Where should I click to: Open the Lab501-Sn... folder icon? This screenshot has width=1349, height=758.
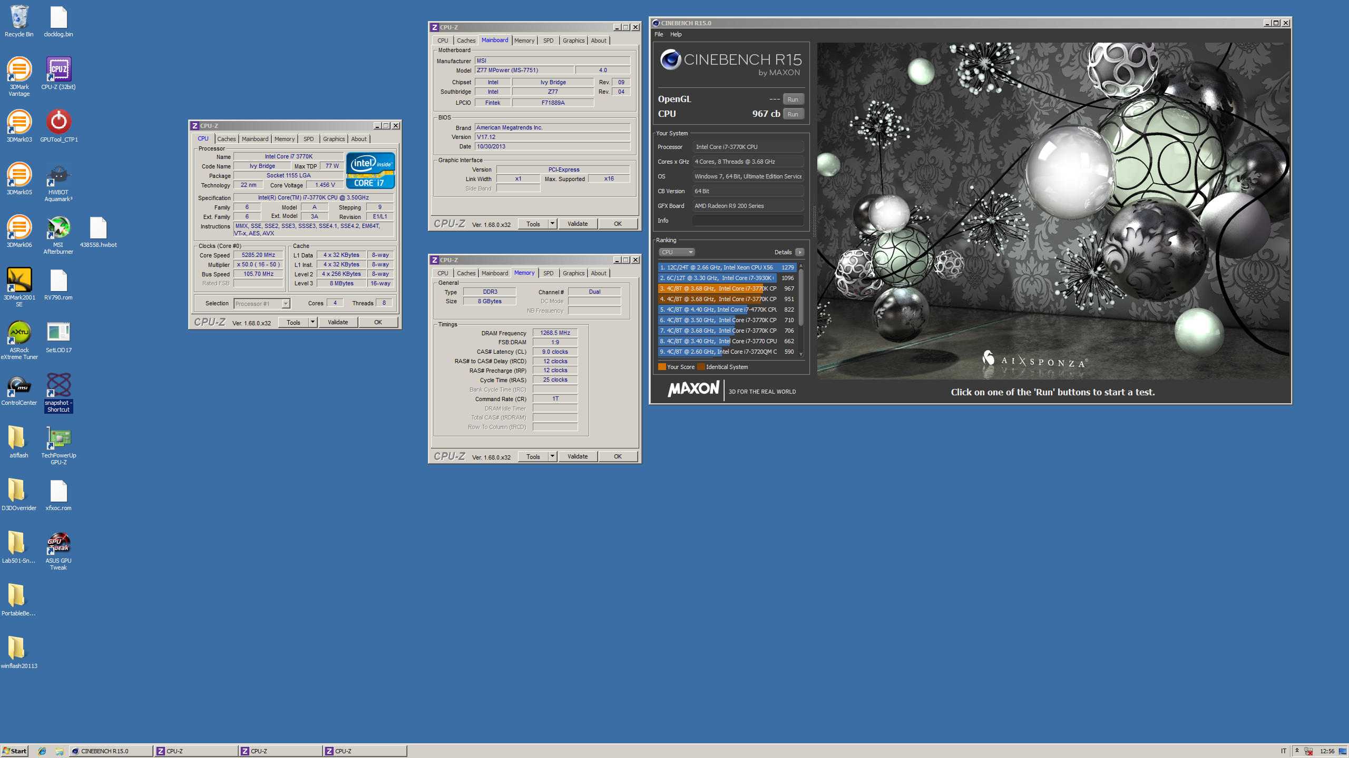pyautogui.click(x=19, y=547)
